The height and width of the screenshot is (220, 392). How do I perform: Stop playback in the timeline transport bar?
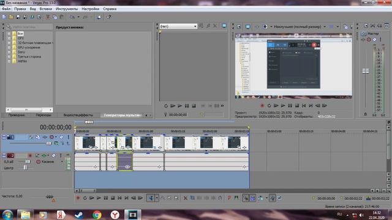point(113,198)
